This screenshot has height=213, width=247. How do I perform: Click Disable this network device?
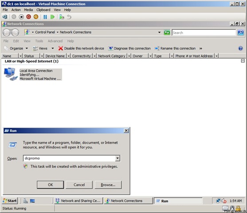coord(81,48)
